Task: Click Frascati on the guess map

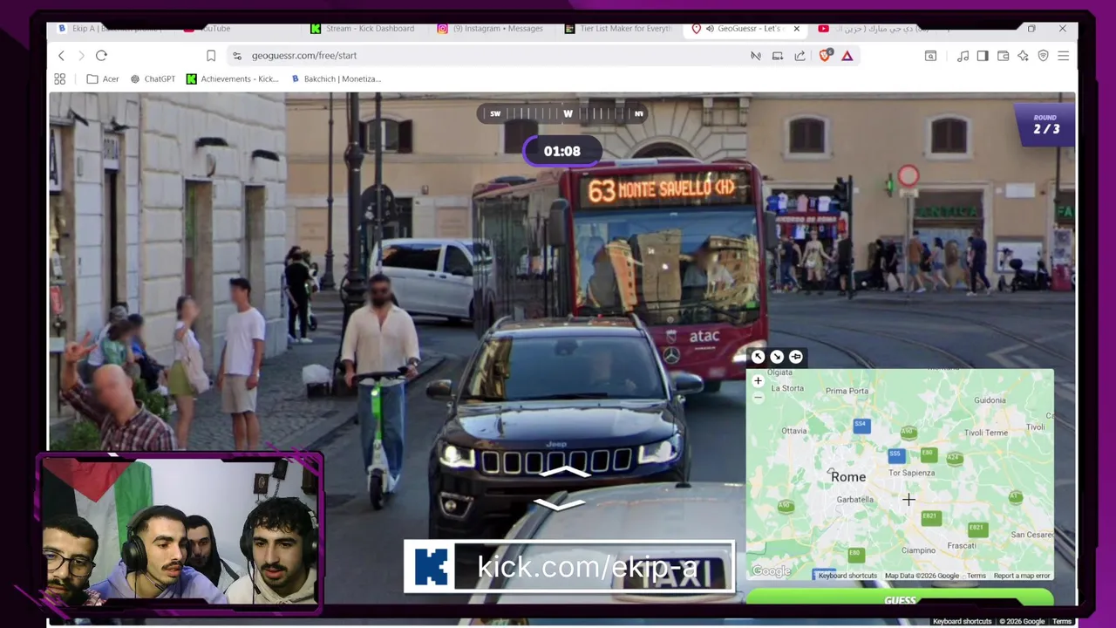Action: pyautogui.click(x=961, y=546)
